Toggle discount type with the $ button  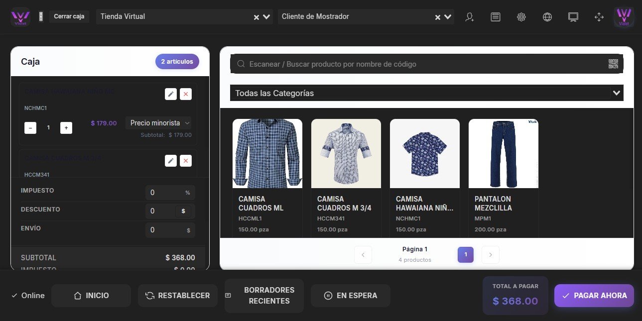point(183,211)
